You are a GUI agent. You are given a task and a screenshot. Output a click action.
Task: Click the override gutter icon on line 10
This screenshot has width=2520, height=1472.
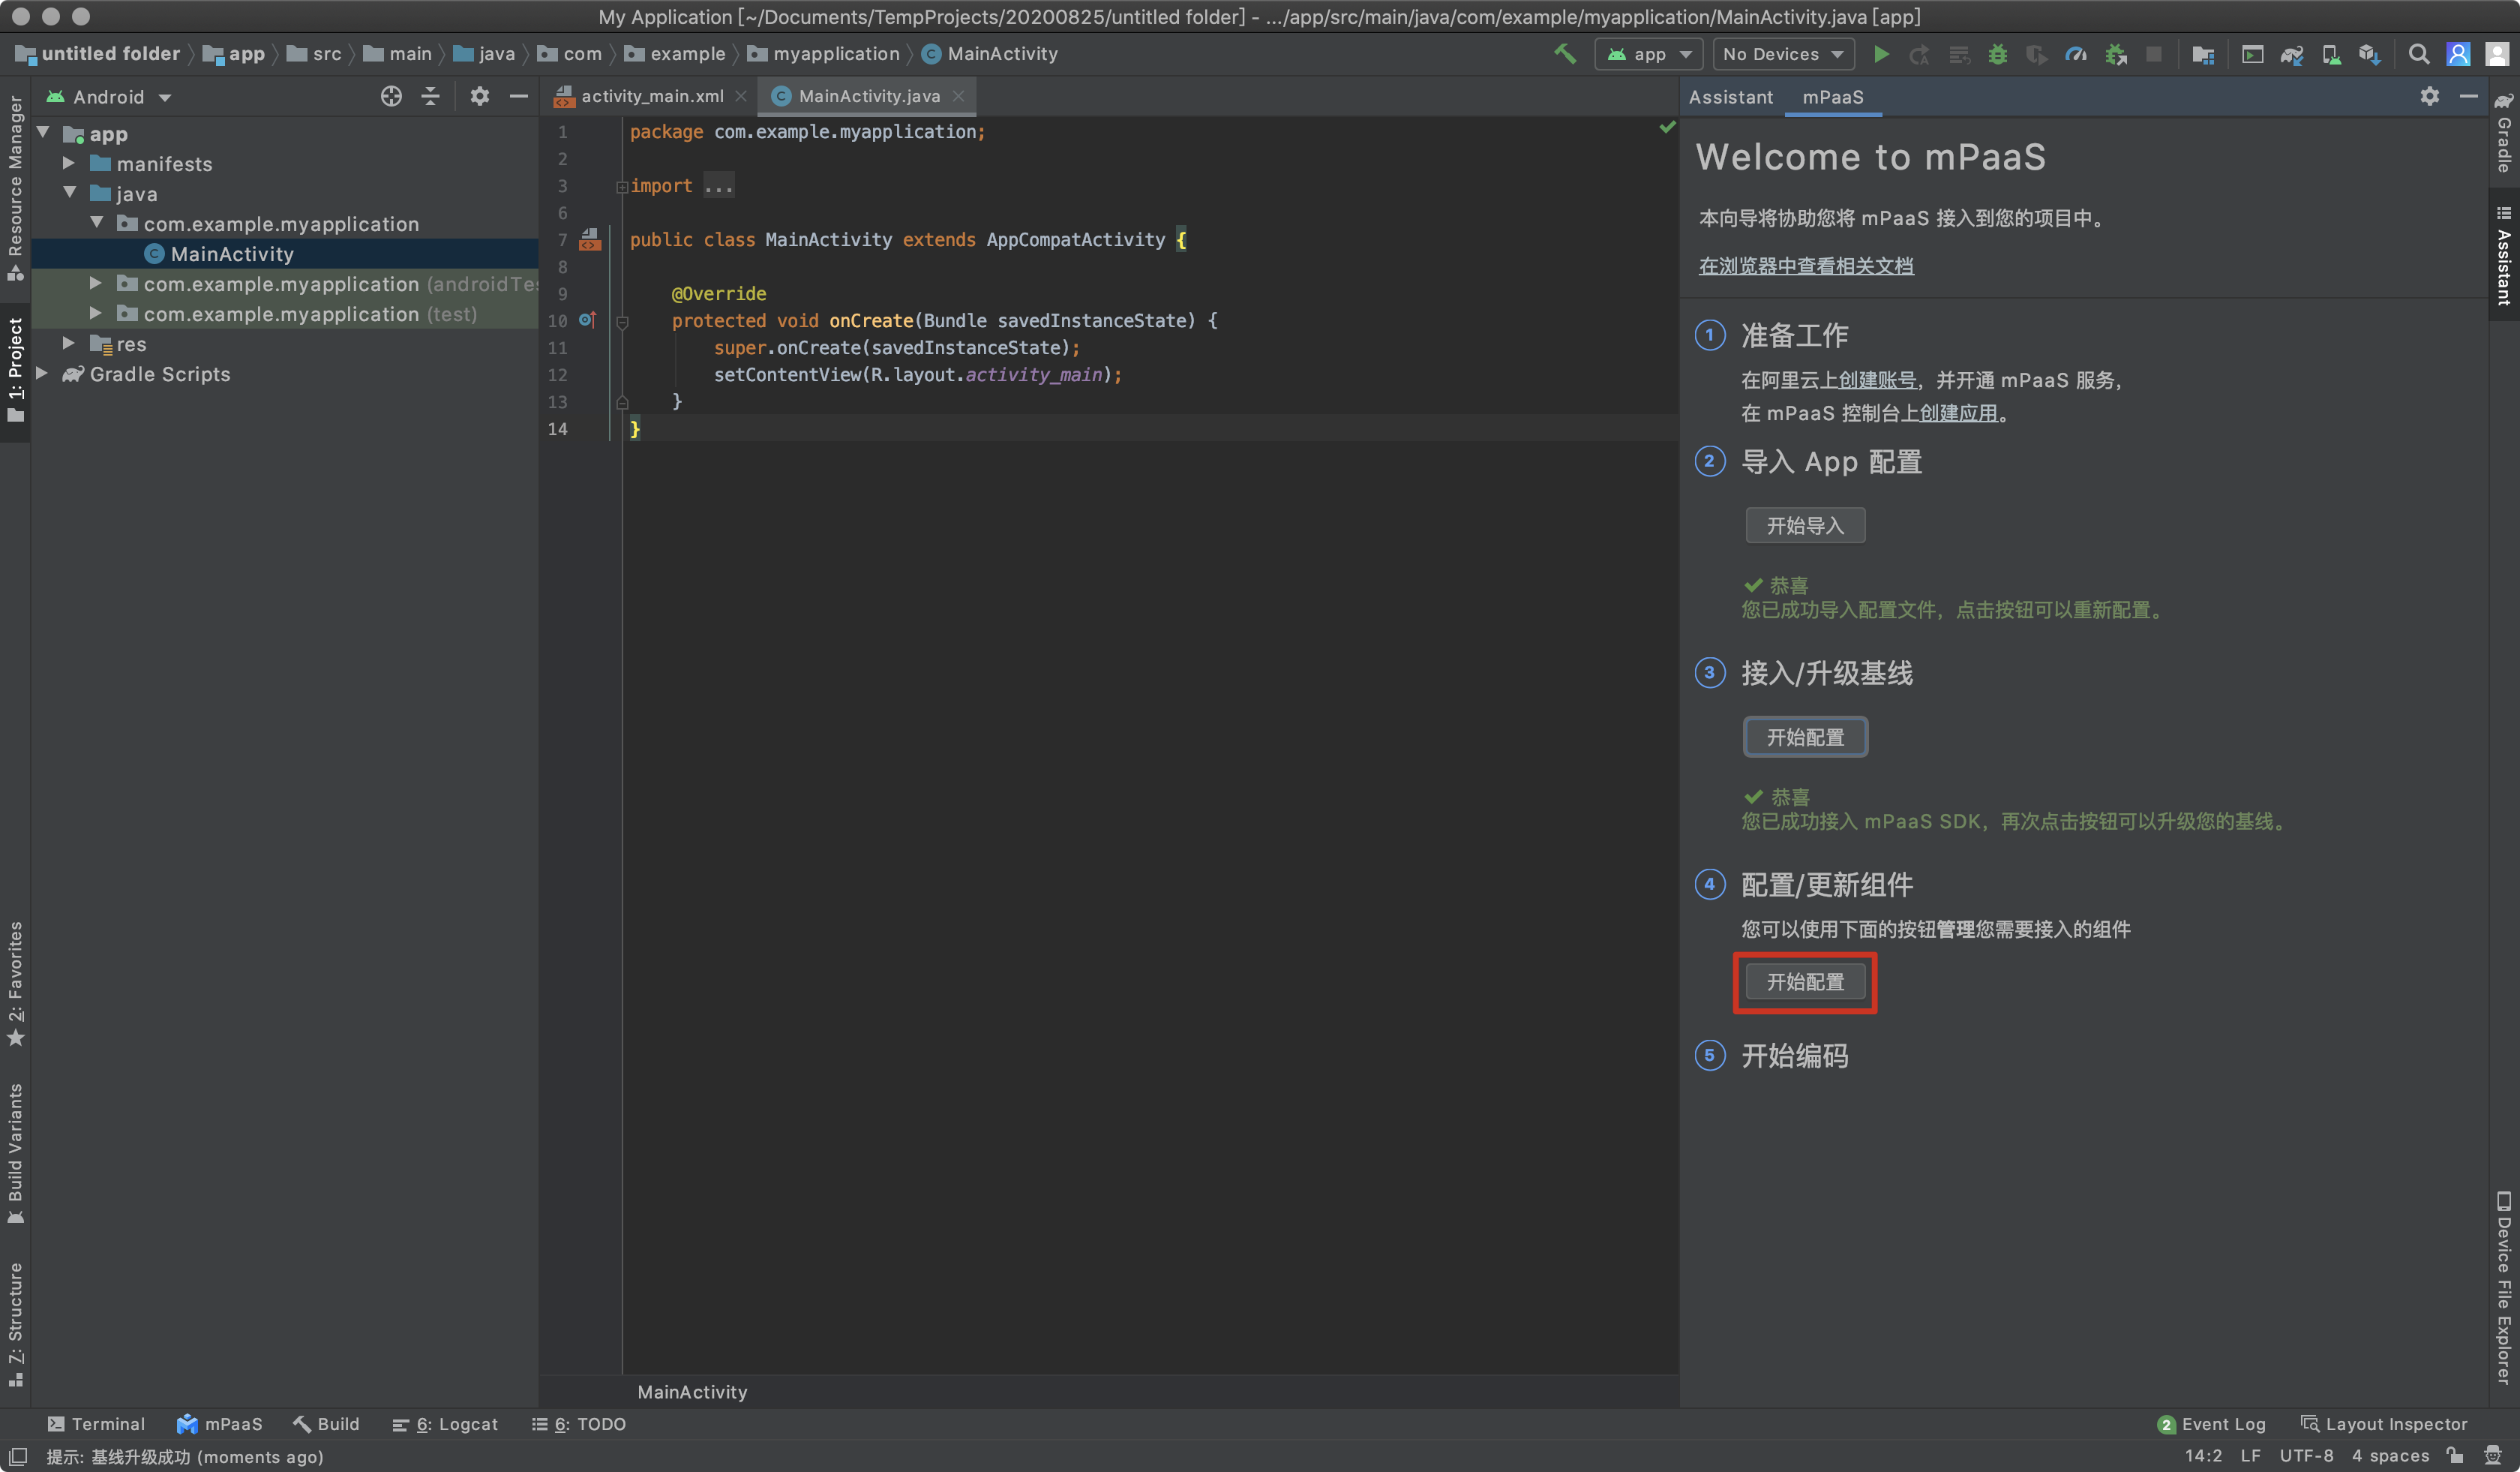pyautogui.click(x=588, y=320)
